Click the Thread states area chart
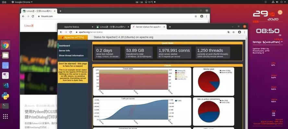Screen dimensions: 288x129 pyautogui.click(x=134, y=80)
